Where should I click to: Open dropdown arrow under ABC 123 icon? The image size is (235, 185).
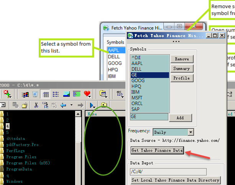122,97
